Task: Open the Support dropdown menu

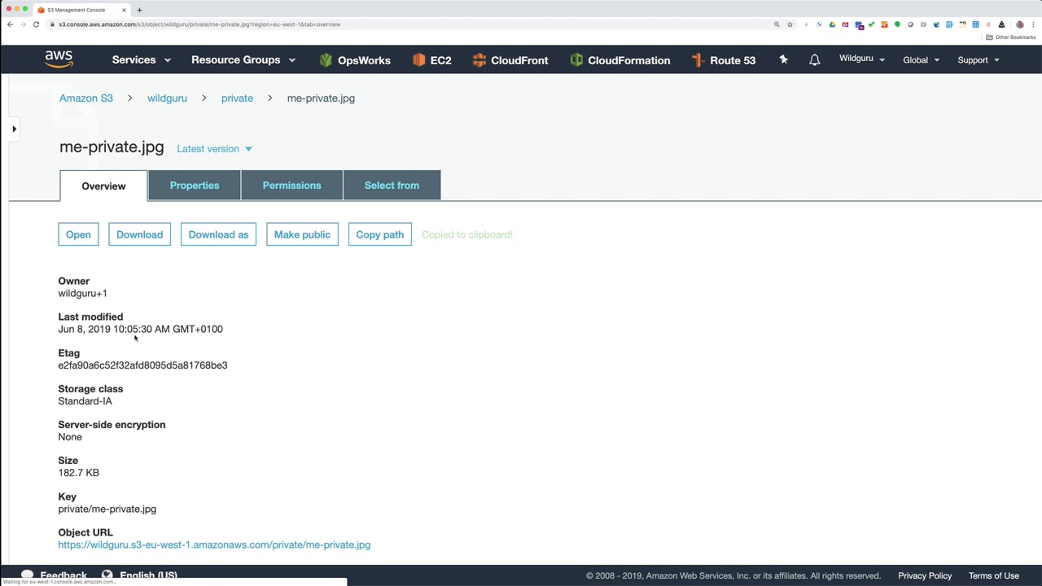Action: click(x=979, y=59)
